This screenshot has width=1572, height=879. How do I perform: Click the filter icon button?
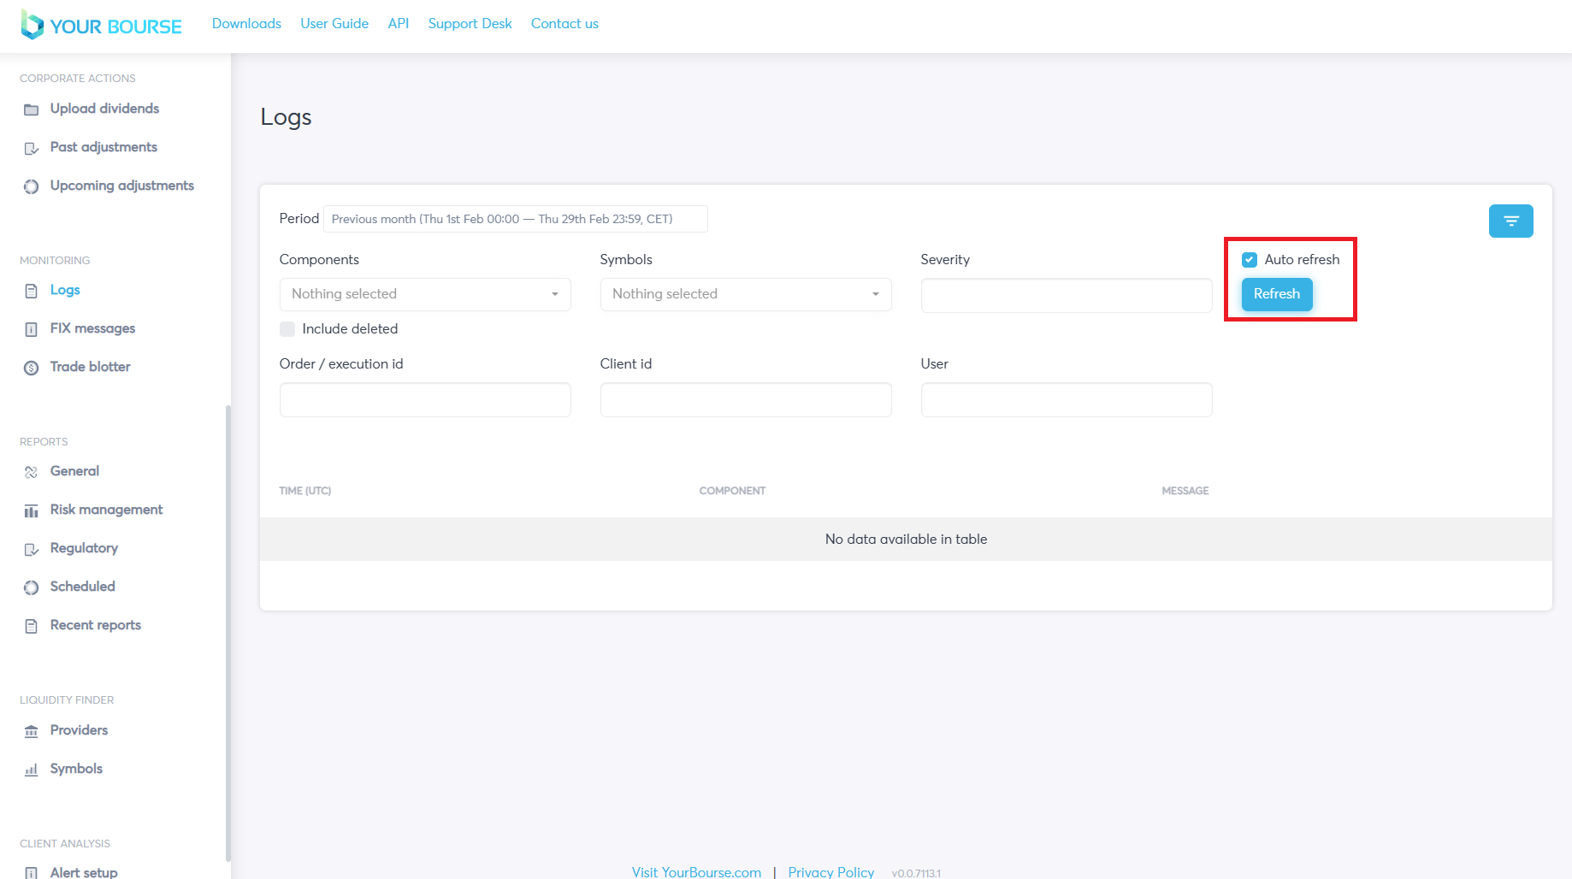pyautogui.click(x=1510, y=221)
